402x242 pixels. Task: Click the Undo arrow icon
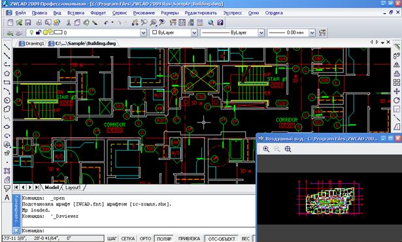pos(106,23)
